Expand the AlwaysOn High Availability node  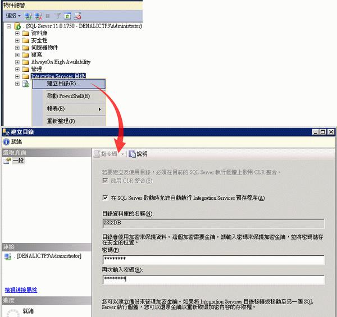(17, 62)
